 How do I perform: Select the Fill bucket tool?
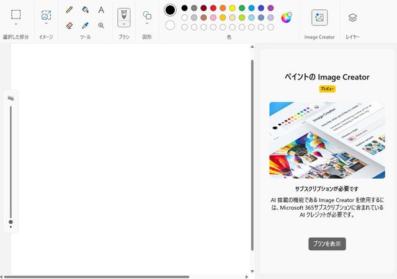pos(86,10)
